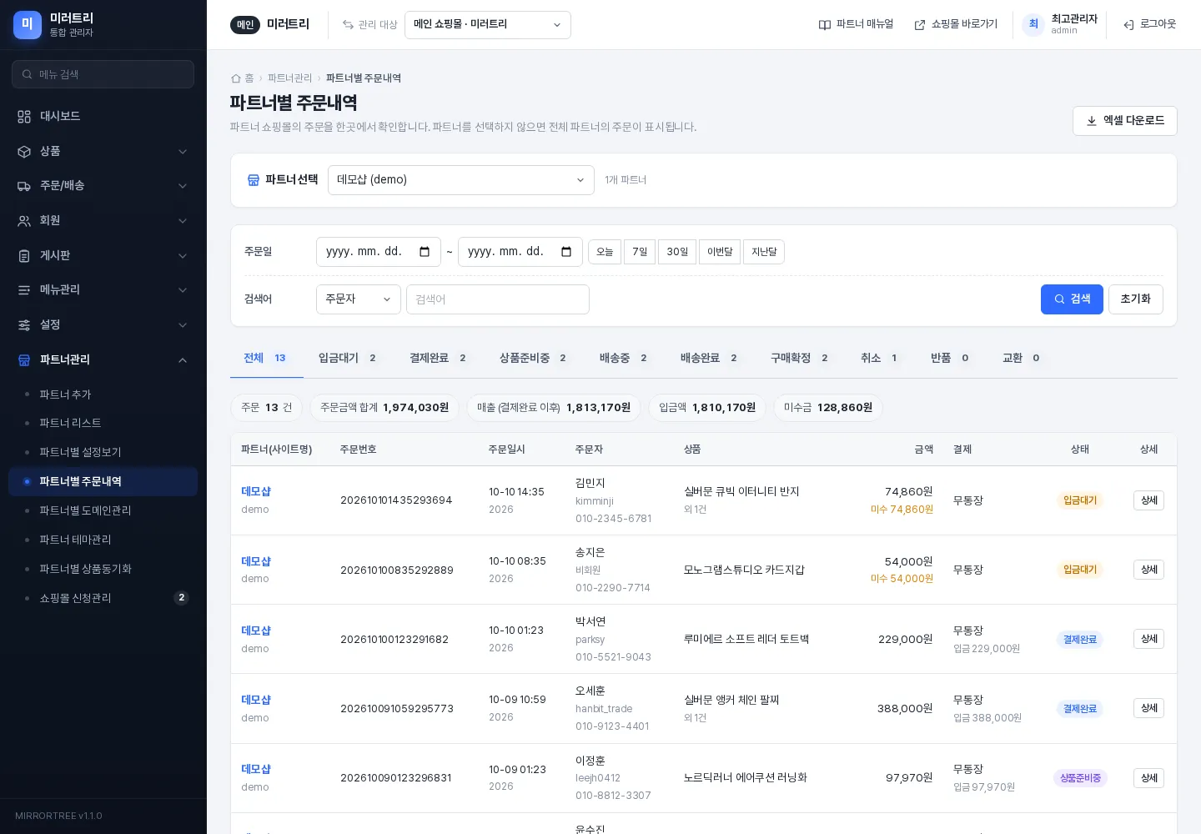
Task: Open 파트너 테마관리 in sidebar
Action: tap(75, 540)
